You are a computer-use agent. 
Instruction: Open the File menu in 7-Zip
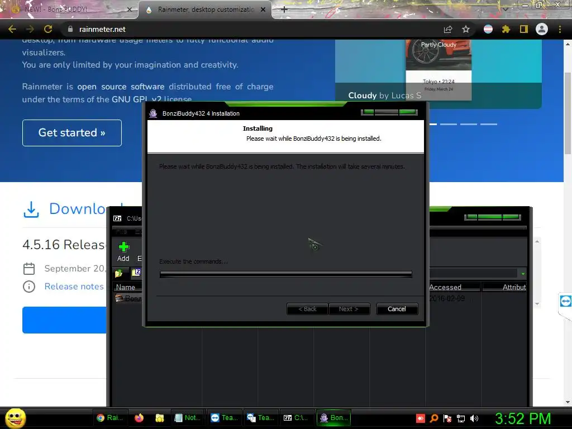[121, 231]
